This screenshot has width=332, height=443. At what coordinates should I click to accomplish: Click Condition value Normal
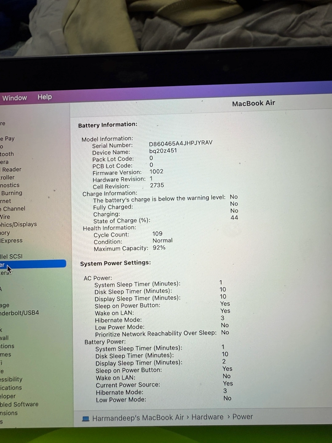click(x=163, y=241)
